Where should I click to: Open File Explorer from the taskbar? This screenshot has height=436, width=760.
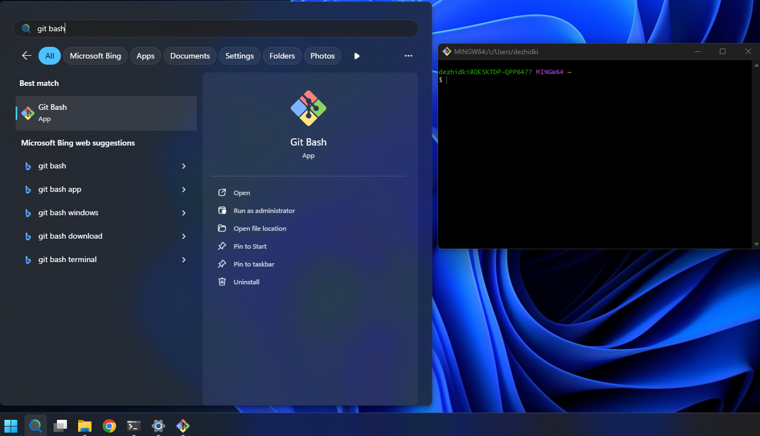(x=85, y=426)
